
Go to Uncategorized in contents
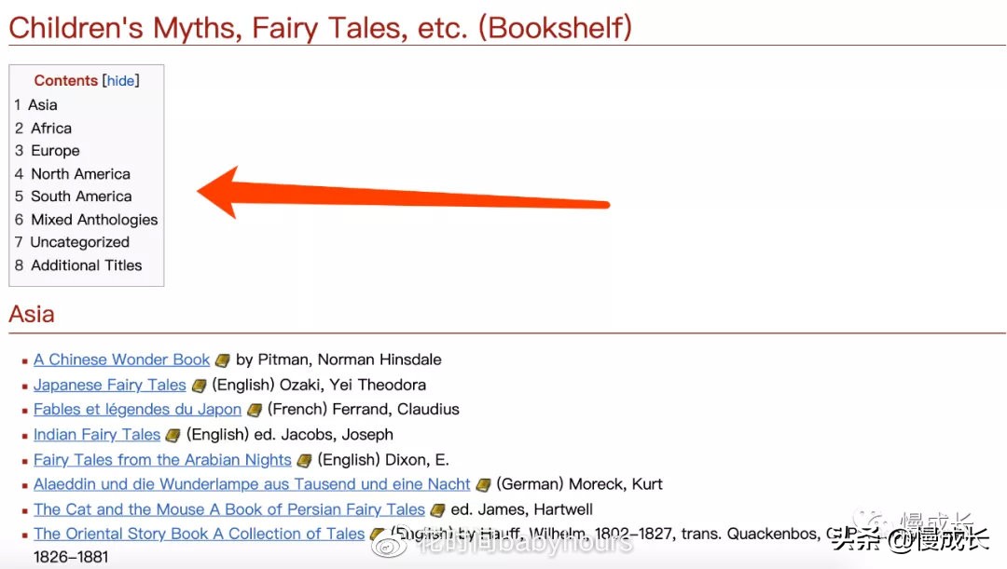(x=79, y=242)
